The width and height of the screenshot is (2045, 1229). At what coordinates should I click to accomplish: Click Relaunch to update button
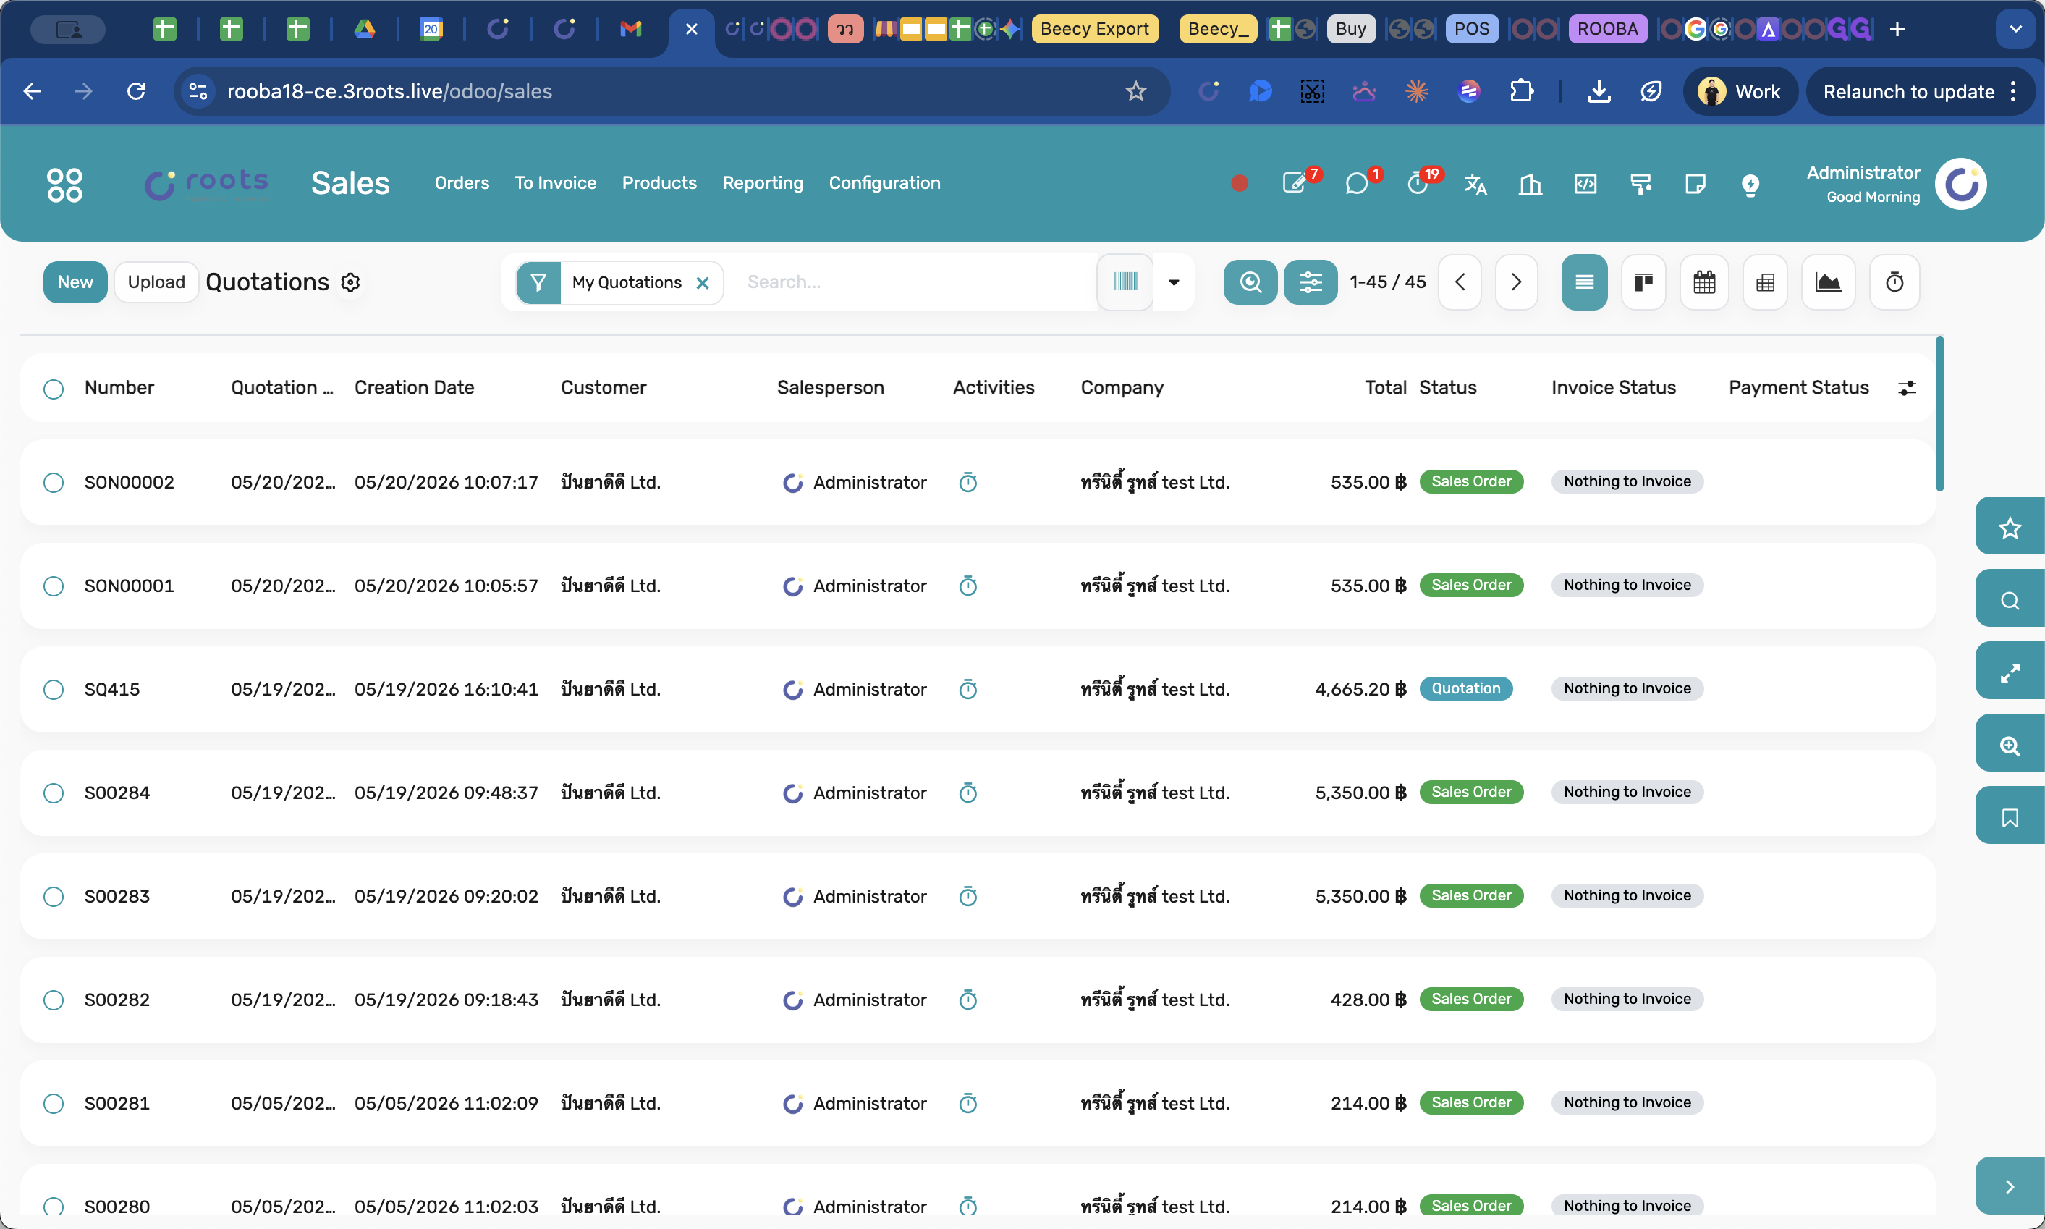click(1908, 91)
